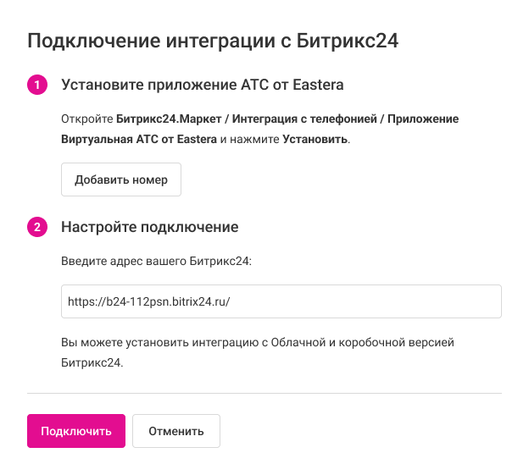Focus the Битрикс24 address input field
Viewport: 529px width, 475px height.
281,301
